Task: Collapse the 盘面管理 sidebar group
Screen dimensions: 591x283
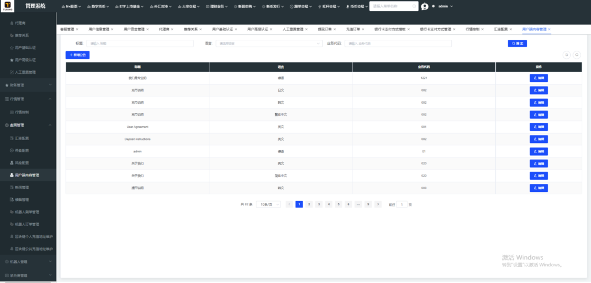Action: [x=28, y=125]
